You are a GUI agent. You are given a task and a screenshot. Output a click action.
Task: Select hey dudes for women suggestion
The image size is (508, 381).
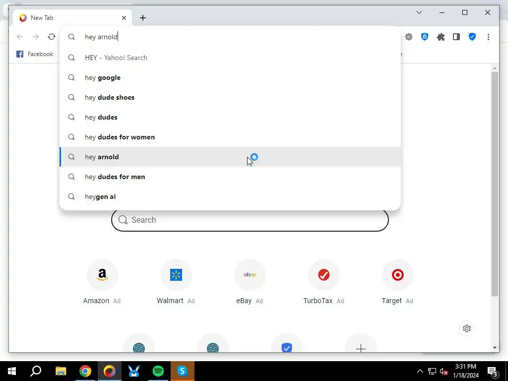[230, 137]
